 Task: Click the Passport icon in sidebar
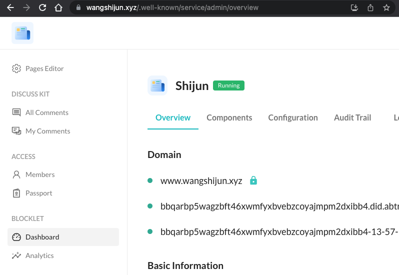pos(16,193)
